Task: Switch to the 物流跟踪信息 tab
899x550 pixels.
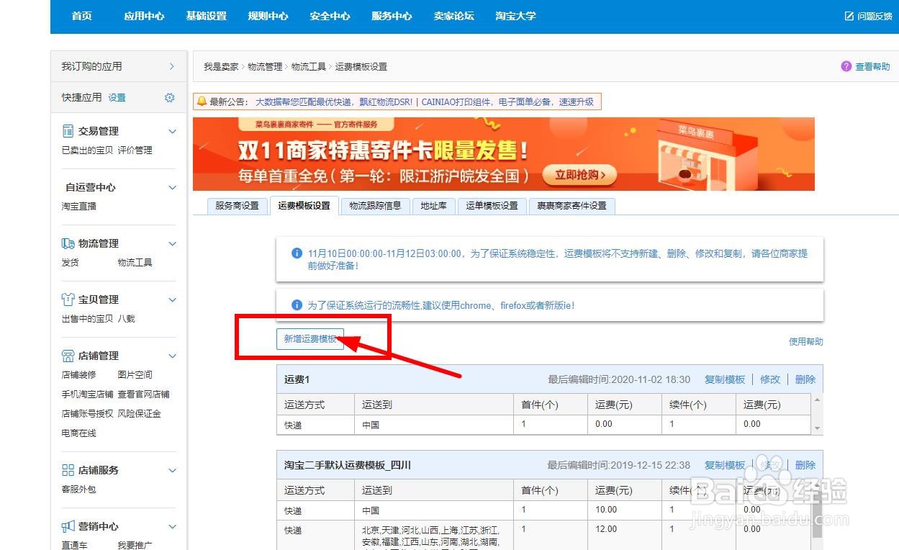Action: 375,206
